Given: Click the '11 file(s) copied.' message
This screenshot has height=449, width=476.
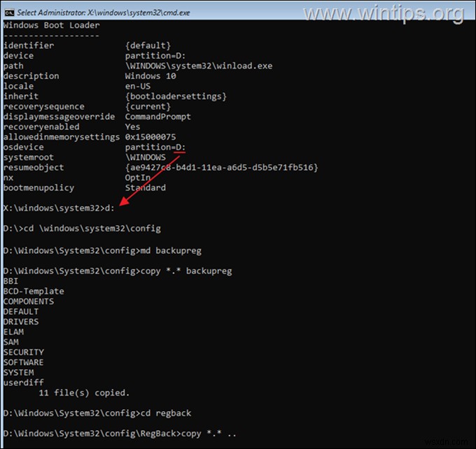Looking at the screenshot, I should (84, 393).
